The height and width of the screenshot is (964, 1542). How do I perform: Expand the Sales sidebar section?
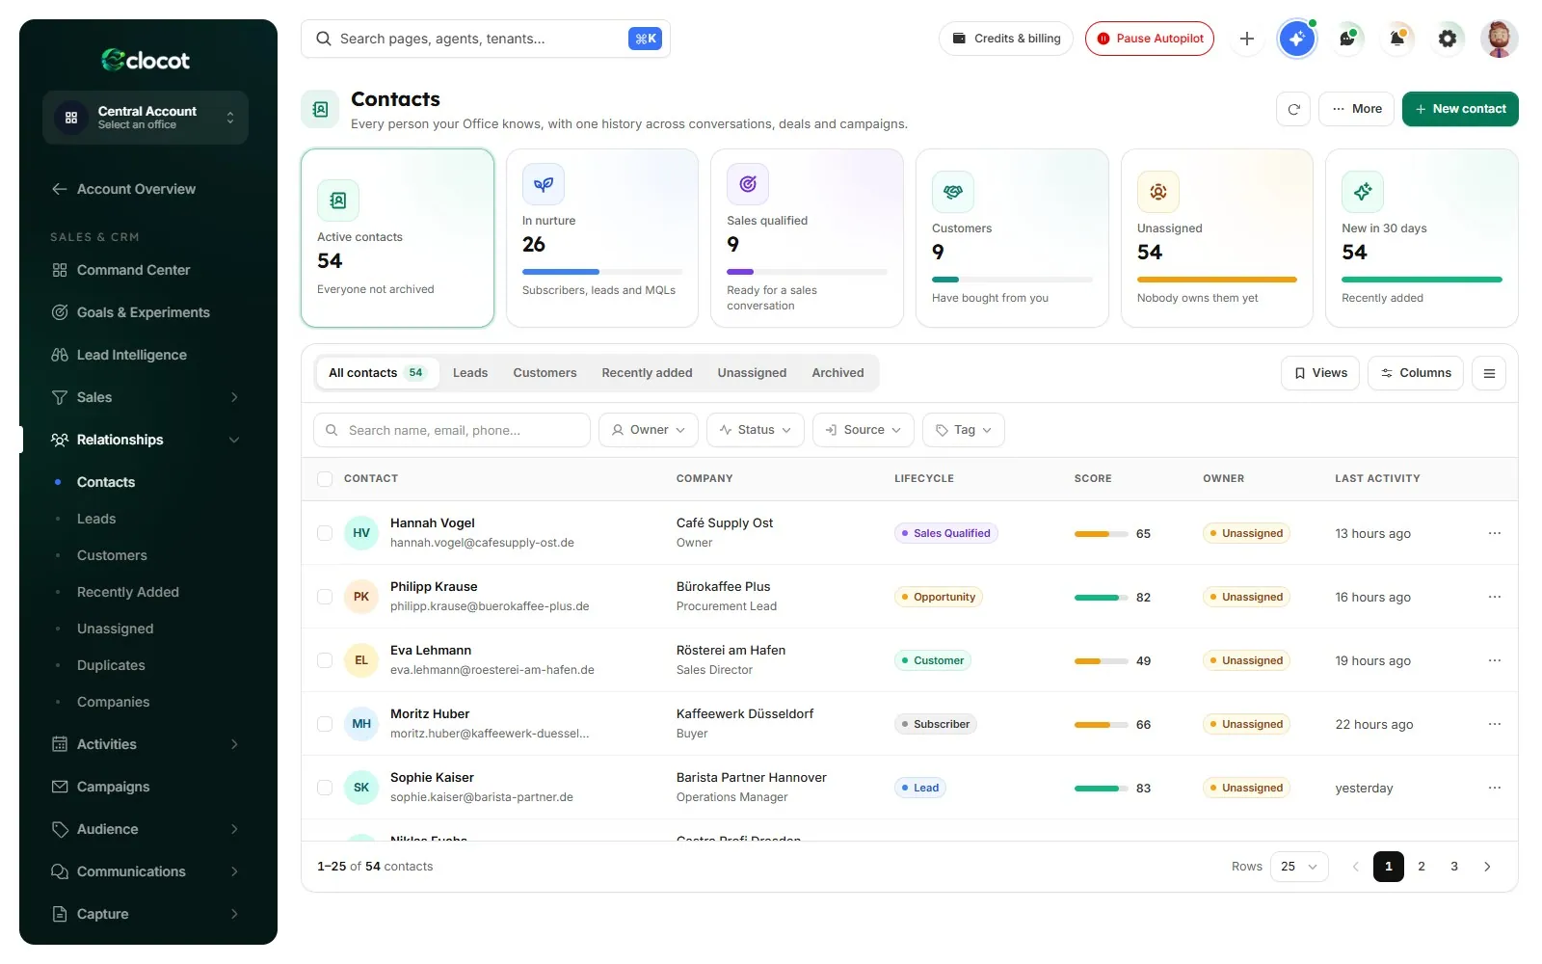point(146,397)
